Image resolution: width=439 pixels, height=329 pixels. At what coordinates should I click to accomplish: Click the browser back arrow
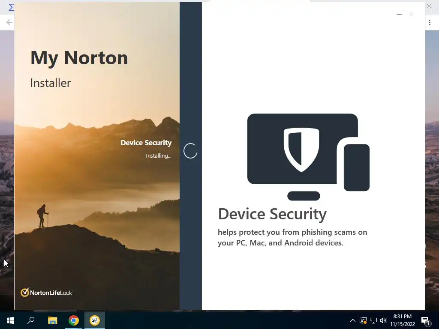(9, 22)
